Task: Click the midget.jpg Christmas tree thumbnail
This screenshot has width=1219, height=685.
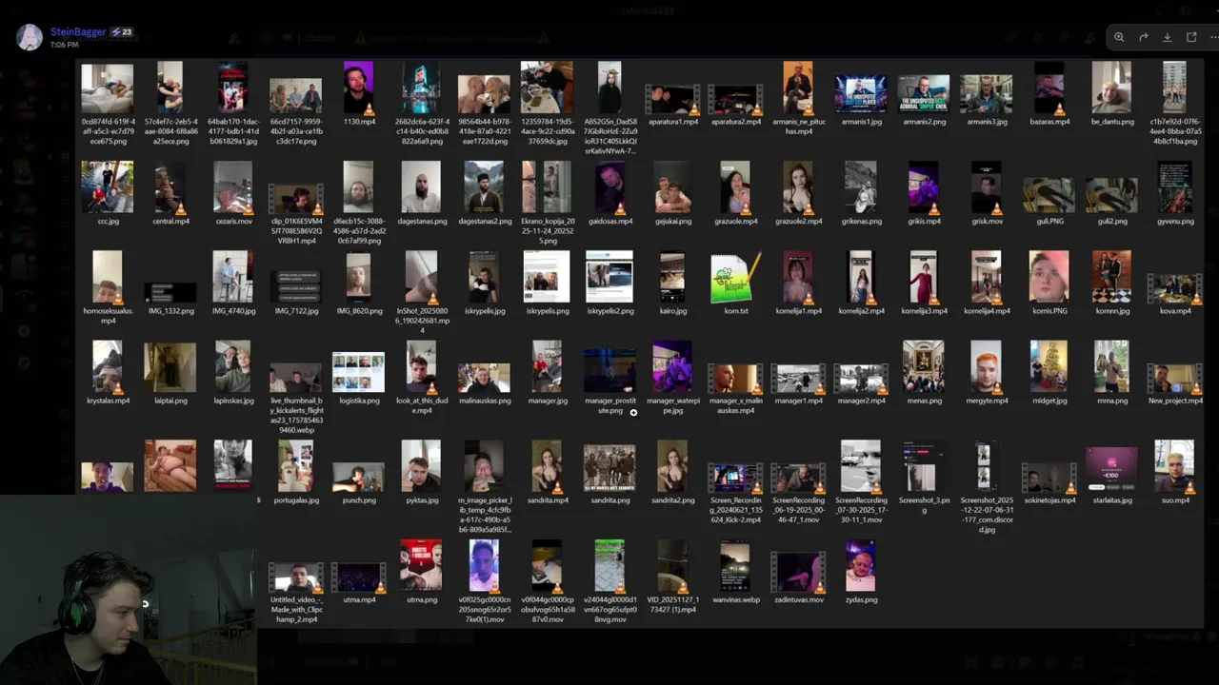Action: [1049, 367]
